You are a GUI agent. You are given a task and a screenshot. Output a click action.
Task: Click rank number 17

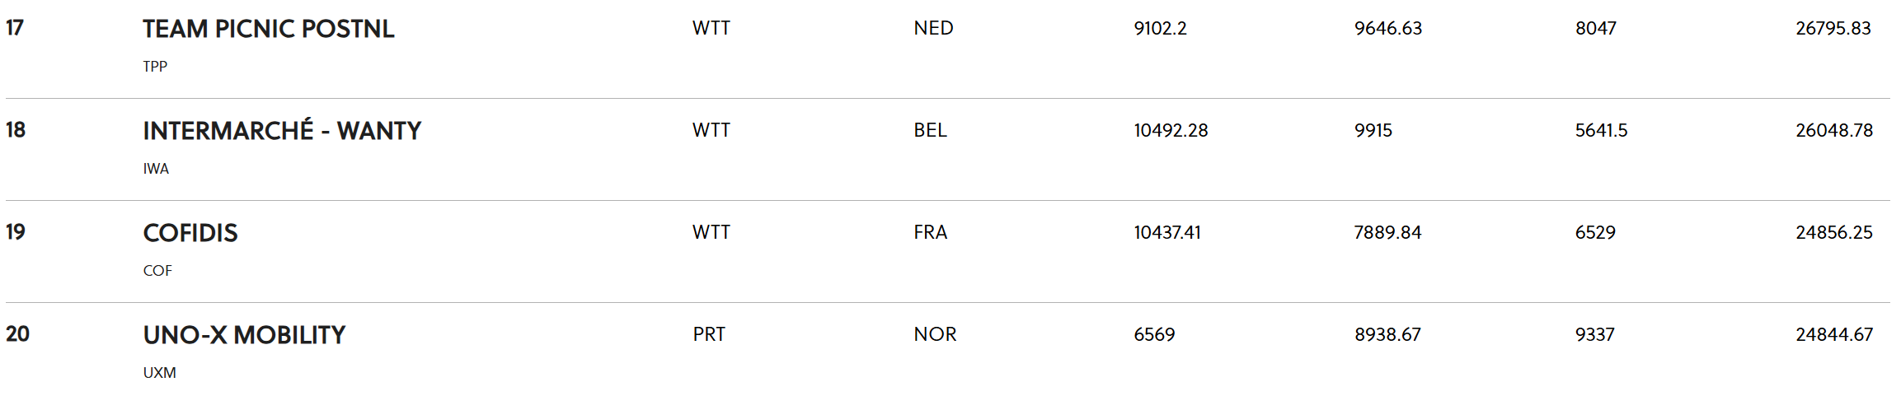click(15, 28)
